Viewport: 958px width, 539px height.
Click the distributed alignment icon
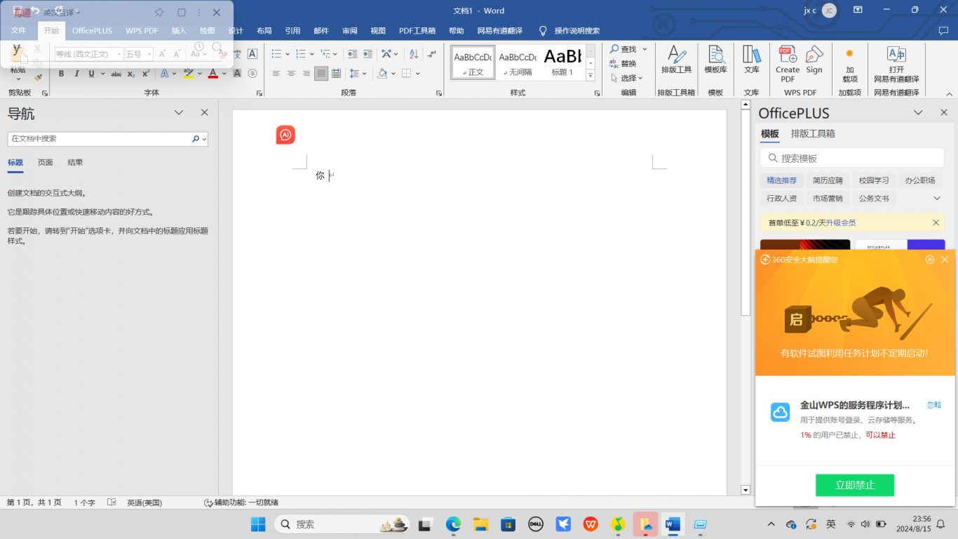(x=336, y=74)
